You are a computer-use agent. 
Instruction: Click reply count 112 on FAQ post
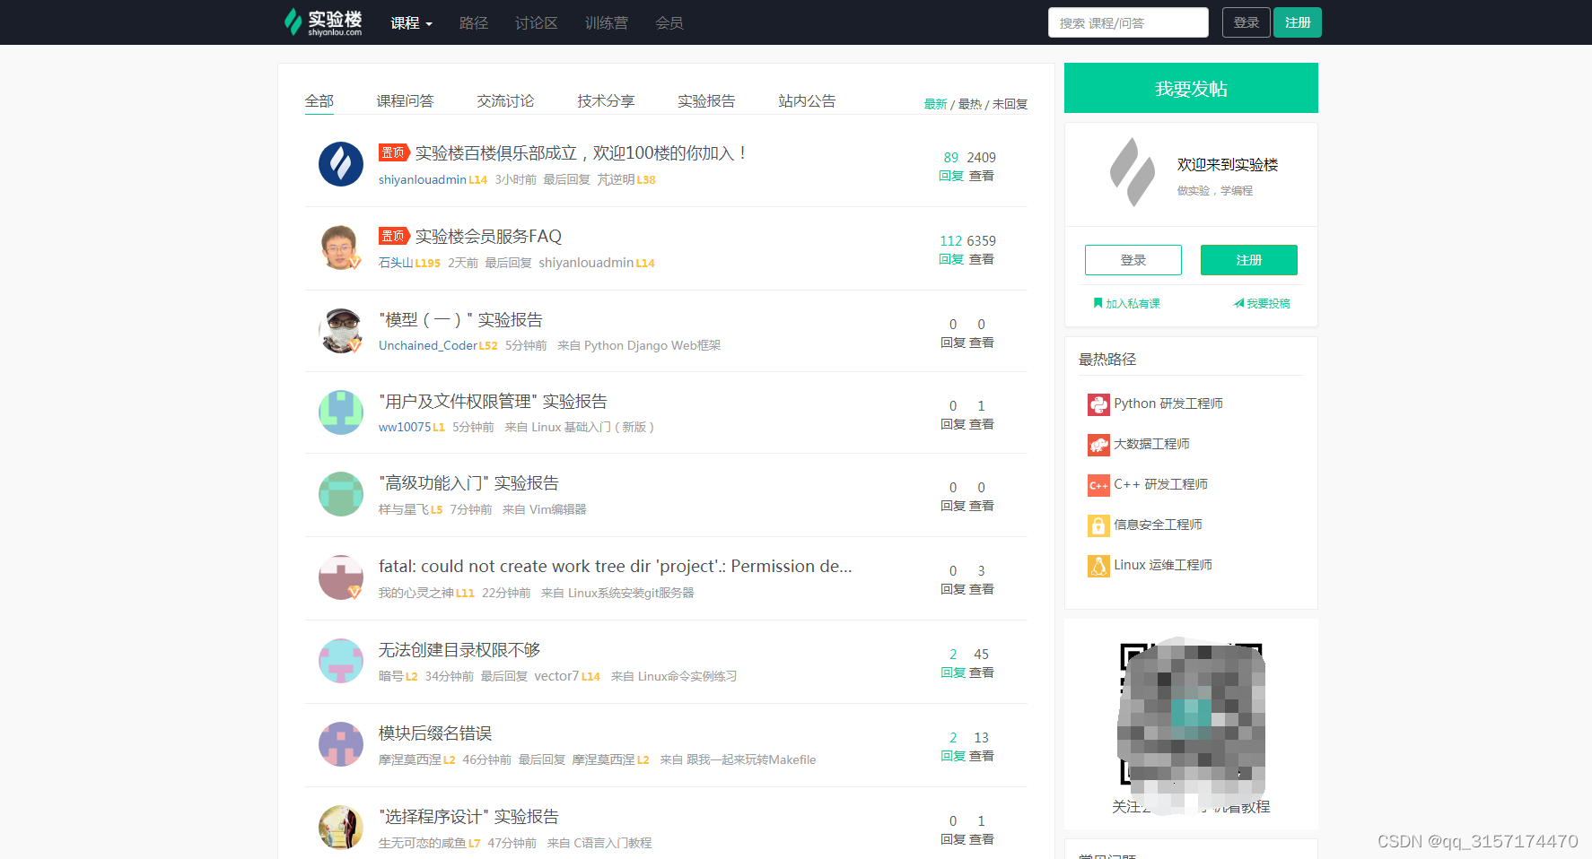(951, 241)
